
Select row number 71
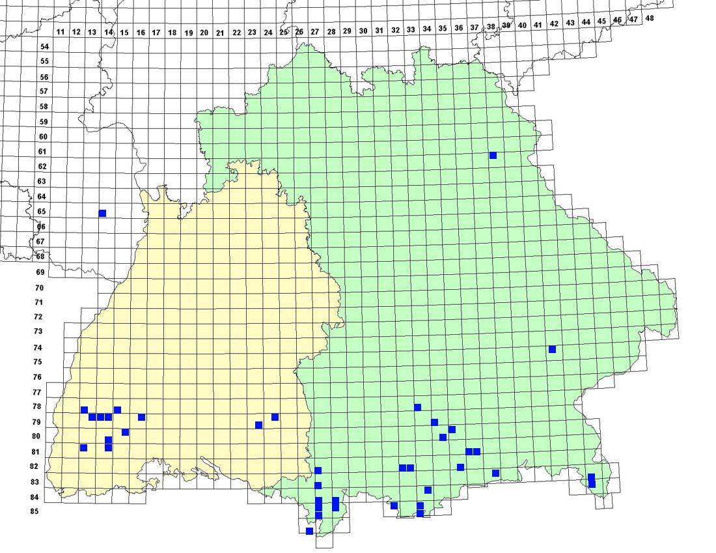point(39,302)
